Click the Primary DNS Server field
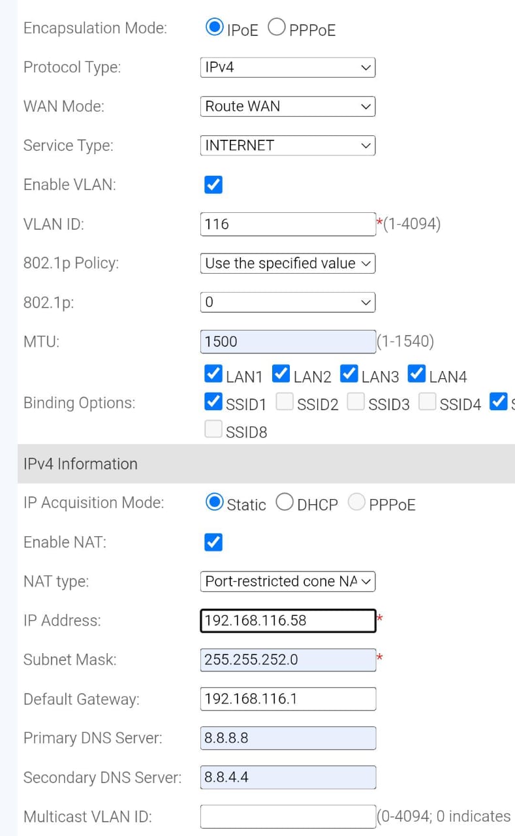The width and height of the screenshot is (515, 836). coord(288,738)
